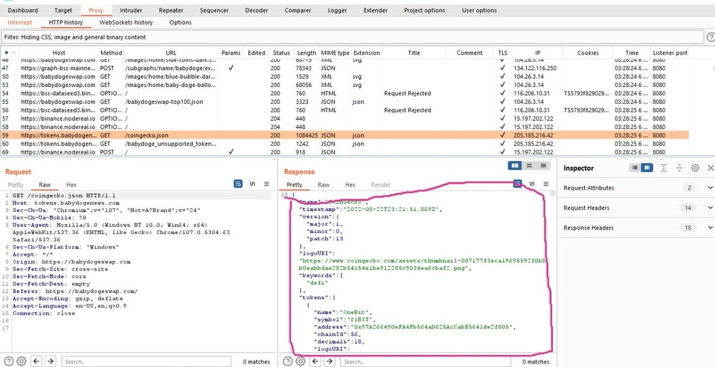Open the Sequencer tab

[214, 10]
